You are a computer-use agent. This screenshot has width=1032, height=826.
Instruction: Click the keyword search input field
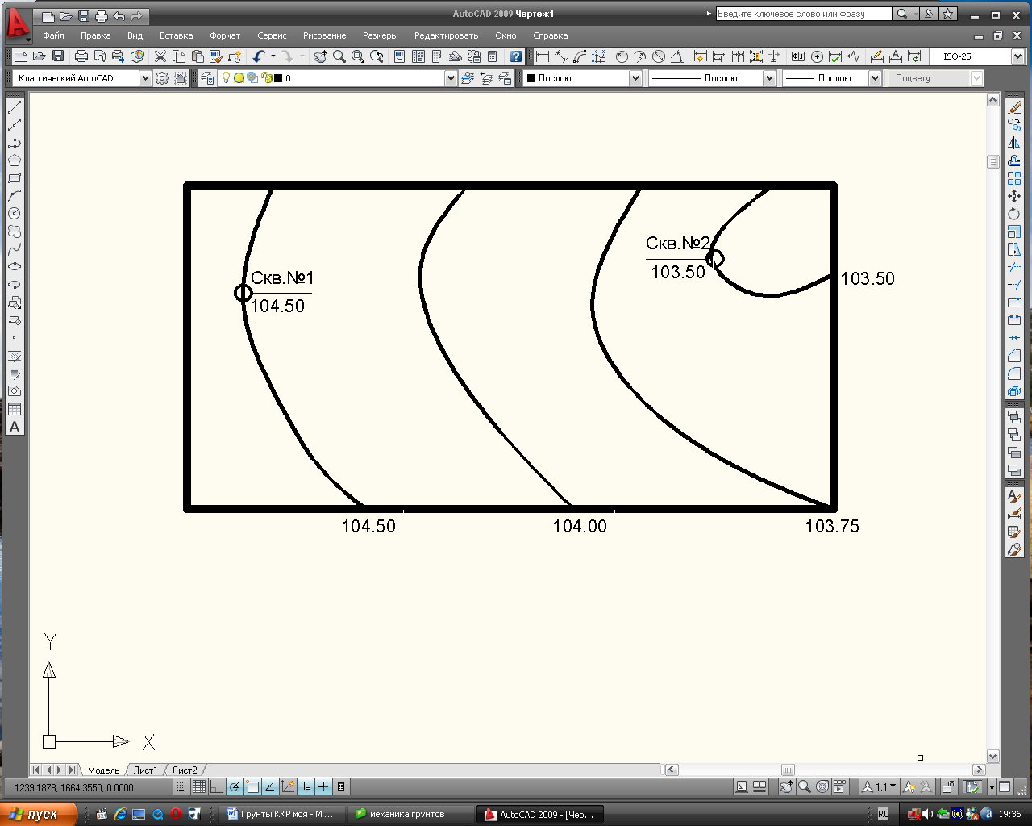803,14
